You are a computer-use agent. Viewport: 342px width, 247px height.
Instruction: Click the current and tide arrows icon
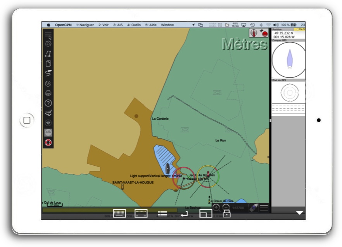pos(48,113)
